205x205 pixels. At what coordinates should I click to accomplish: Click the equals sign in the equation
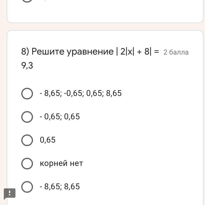157,52
